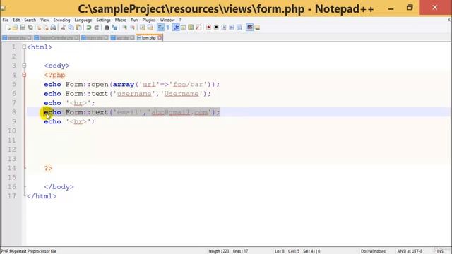Click the </body> tag on line 16
The height and width of the screenshot is (254, 452).
tap(59, 187)
